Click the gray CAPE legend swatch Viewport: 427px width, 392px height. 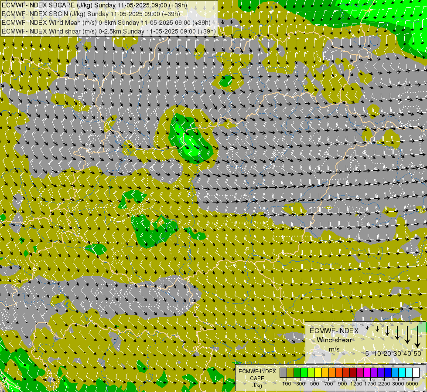pos(283,372)
